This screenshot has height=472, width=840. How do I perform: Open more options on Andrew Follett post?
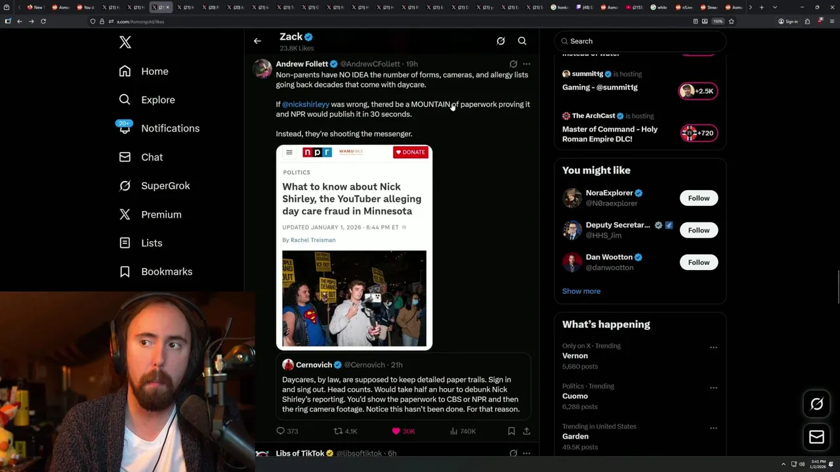pyautogui.click(x=526, y=64)
